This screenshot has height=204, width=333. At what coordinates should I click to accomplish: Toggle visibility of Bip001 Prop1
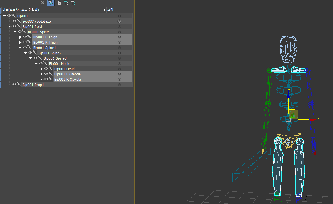14,85
